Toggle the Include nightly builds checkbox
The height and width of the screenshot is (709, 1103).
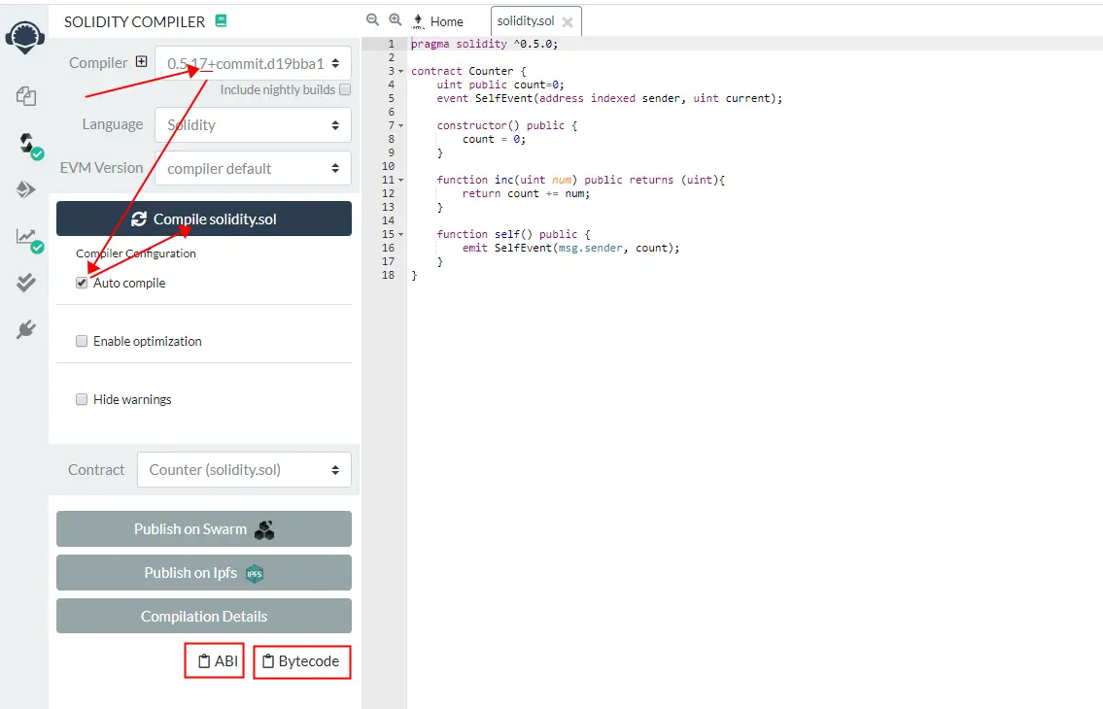(345, 89)
